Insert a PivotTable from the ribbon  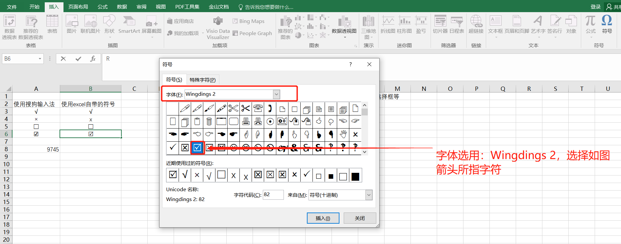tap(9, 28)
